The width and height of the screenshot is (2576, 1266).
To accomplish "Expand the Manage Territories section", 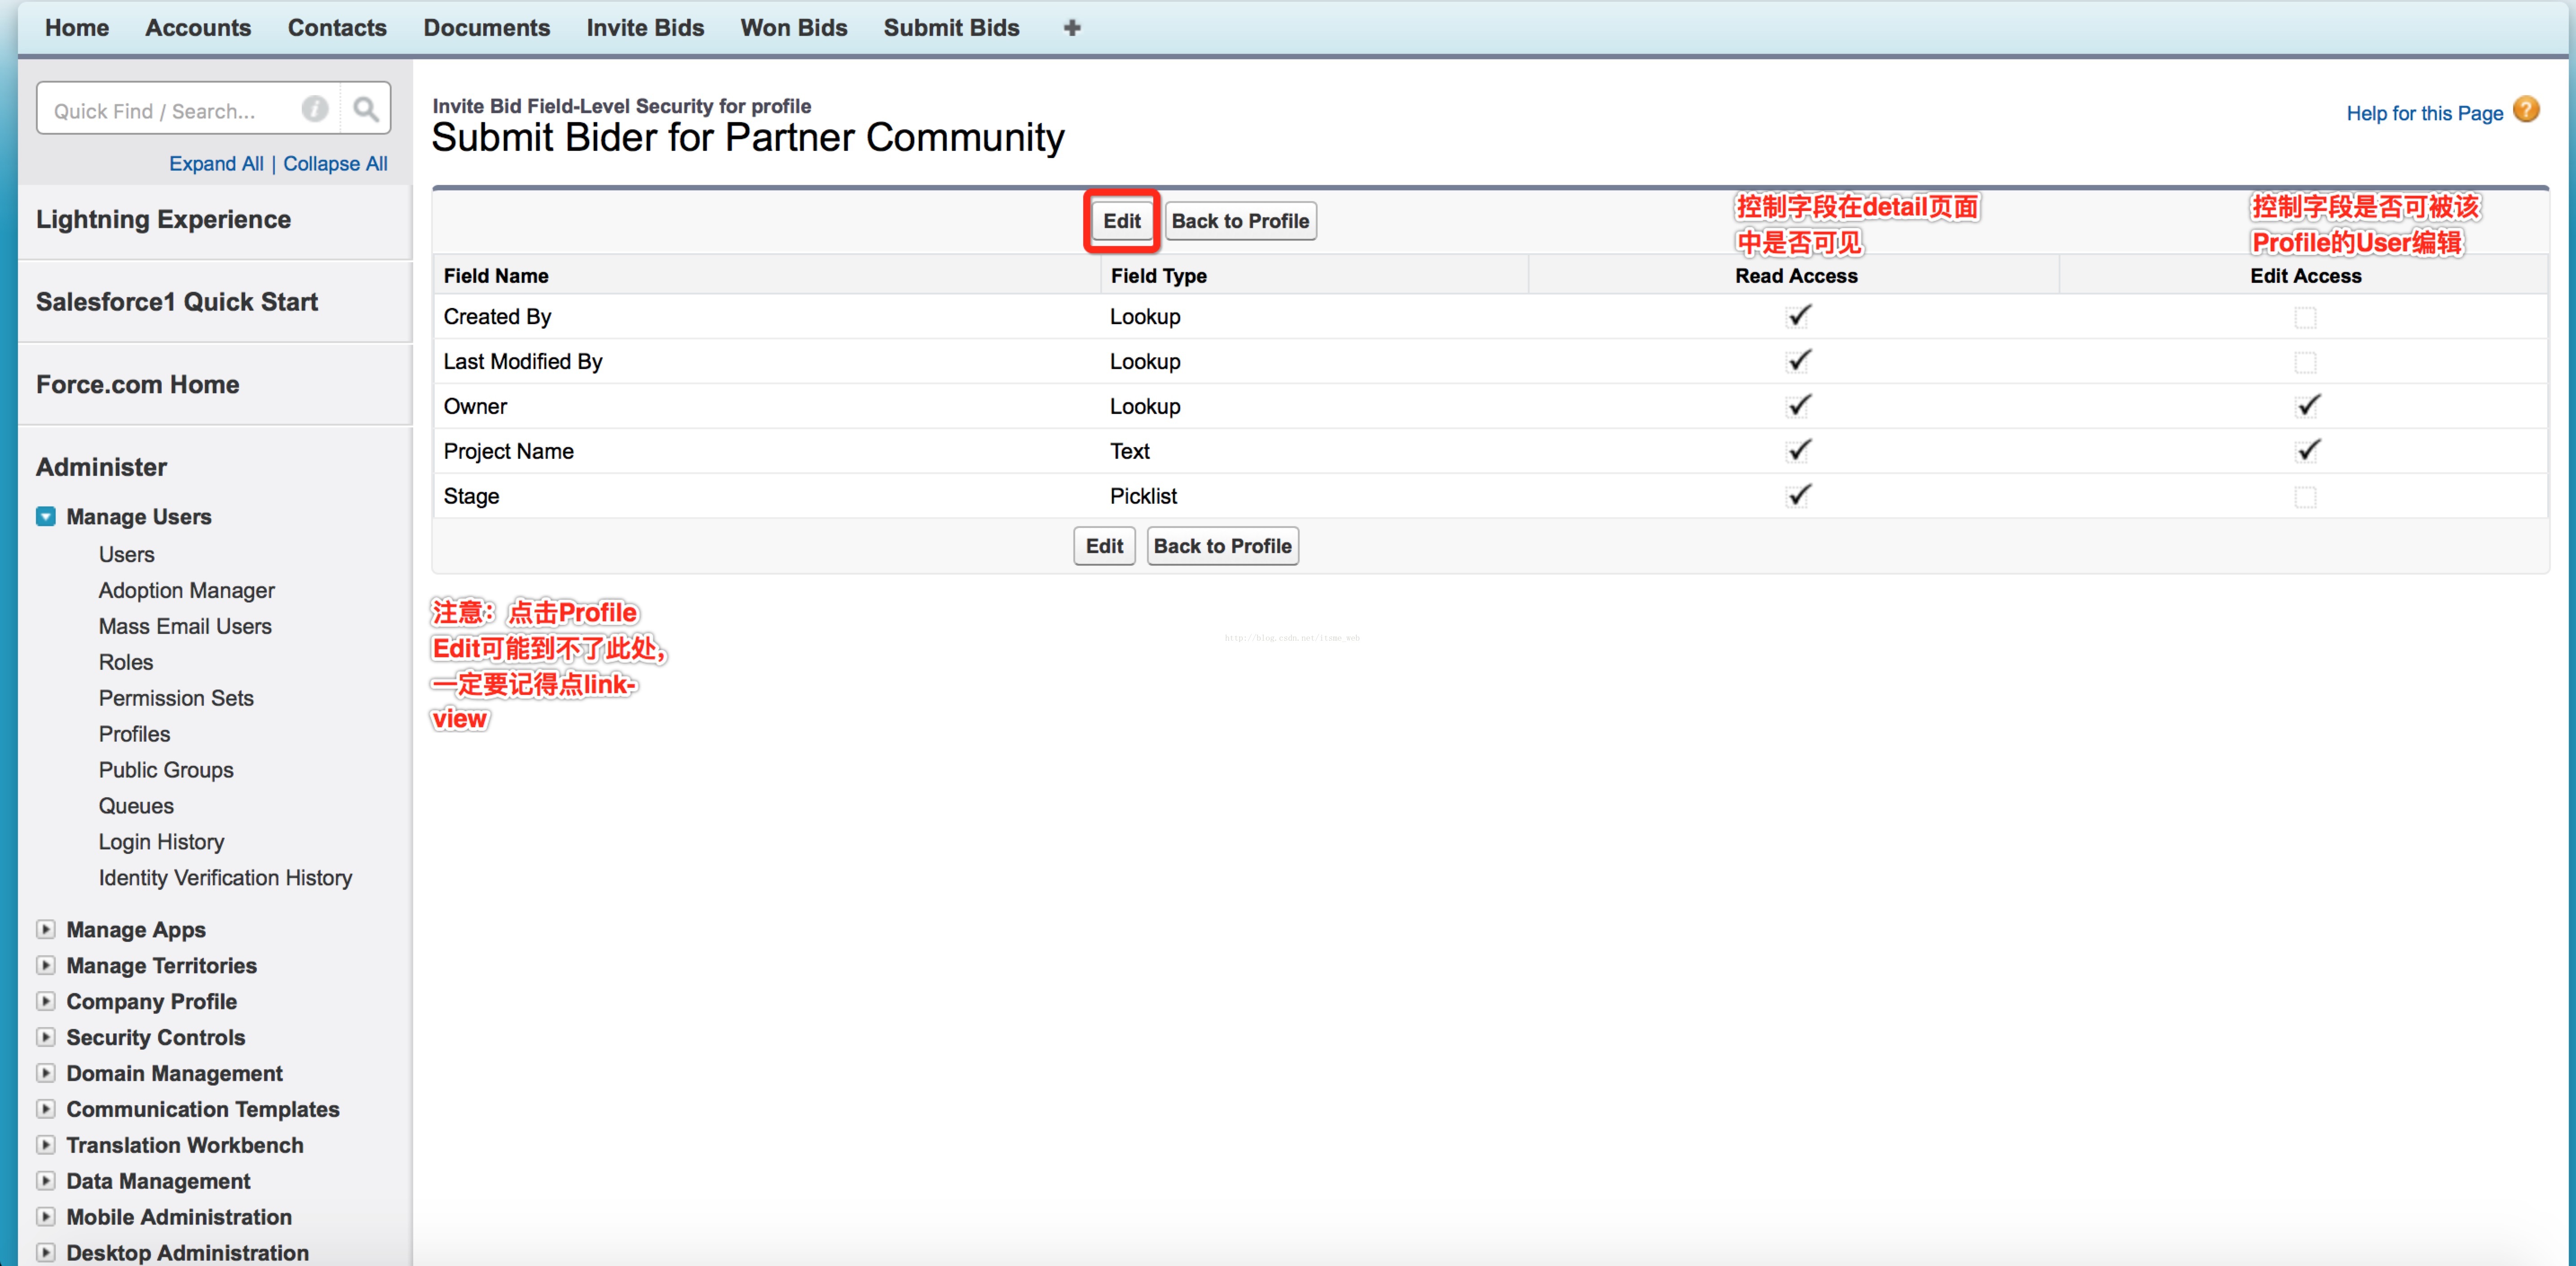I will pos(46,965).
